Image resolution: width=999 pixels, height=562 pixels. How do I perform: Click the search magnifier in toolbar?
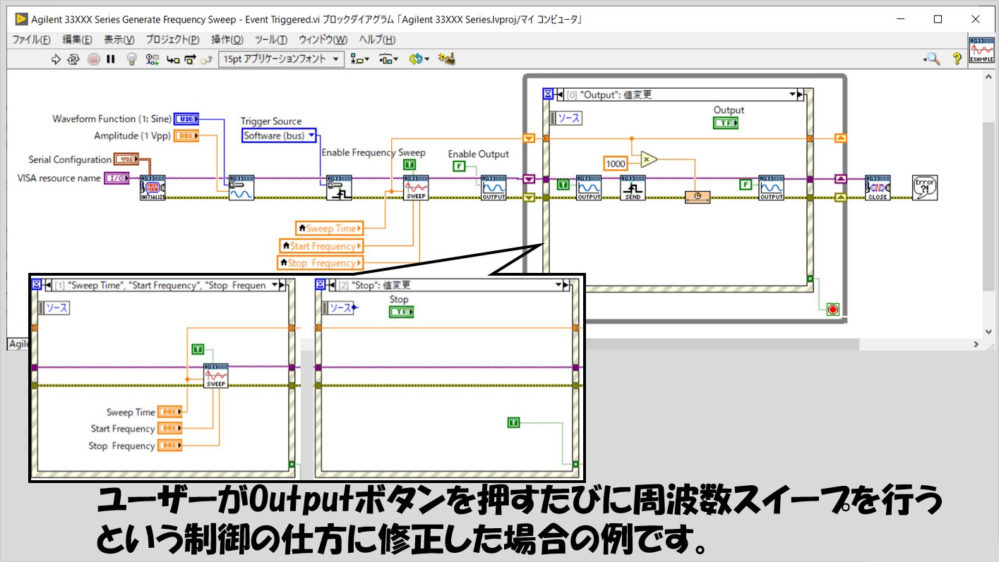[x=933, y=59]
